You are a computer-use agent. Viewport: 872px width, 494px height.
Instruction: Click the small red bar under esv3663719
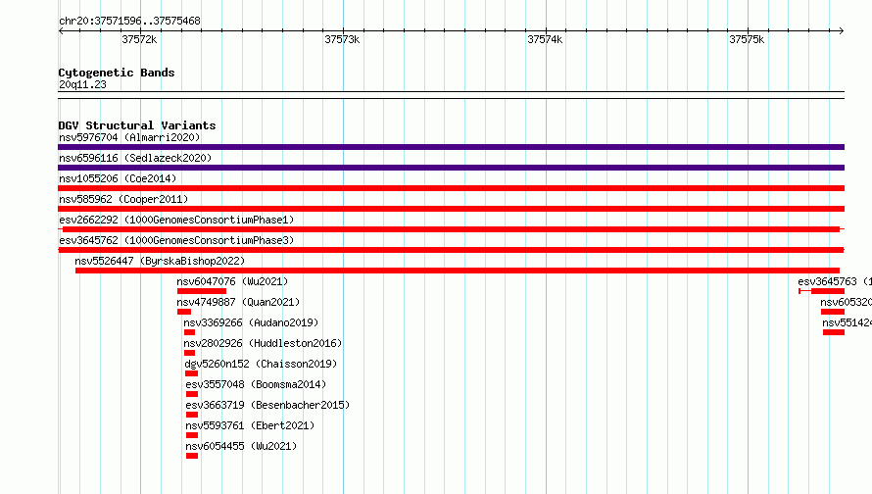click(x=192, y=415)
